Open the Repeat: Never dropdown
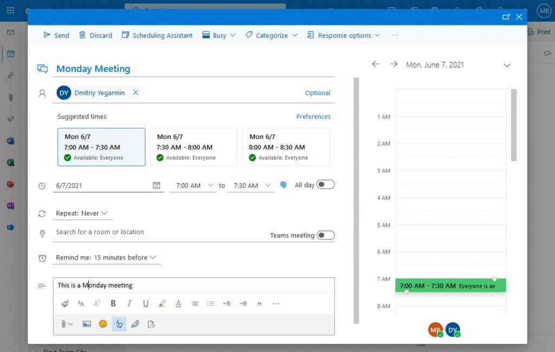Screen dimensions: 555x352 pyautogui.click(x=82, y=213)
